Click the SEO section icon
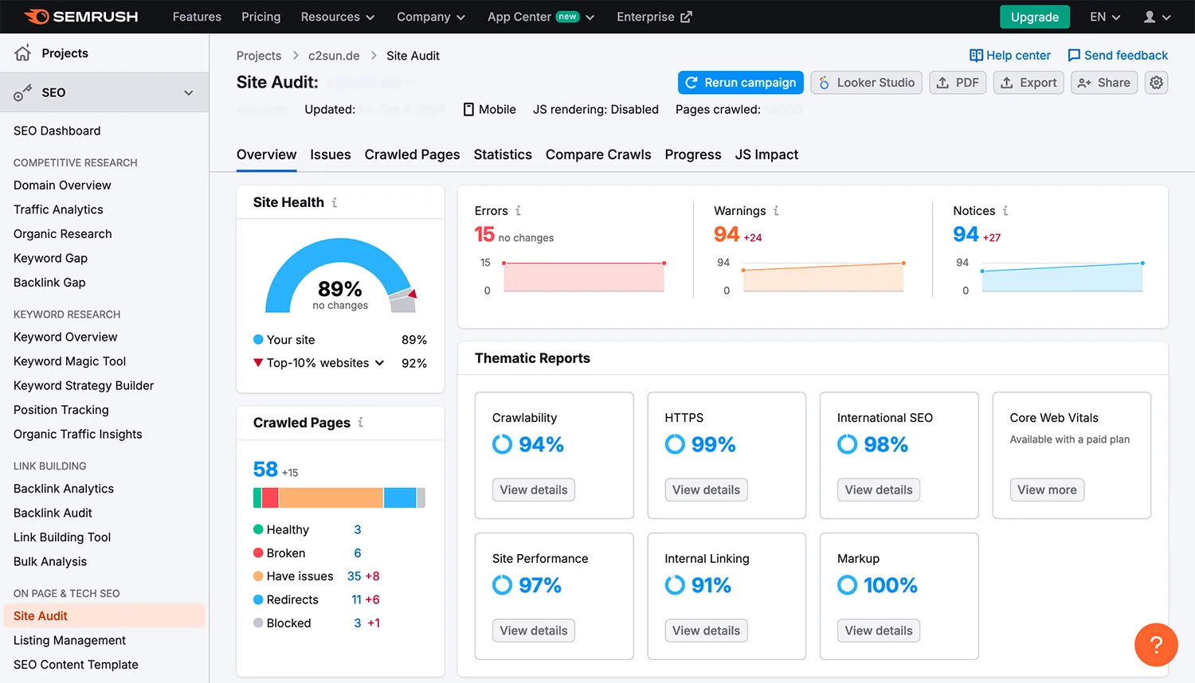The width and height of the screenshot is (1195, 683). 22,92
